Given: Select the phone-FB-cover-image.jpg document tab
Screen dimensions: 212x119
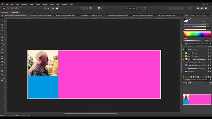Looking at the screenshot, I should coord(66,15).
